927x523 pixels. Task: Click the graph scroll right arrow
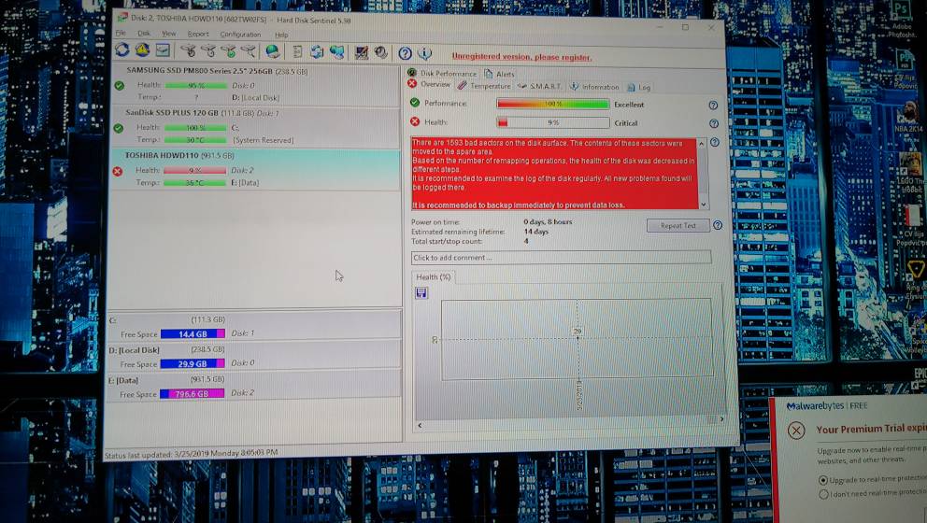point(721,419)
